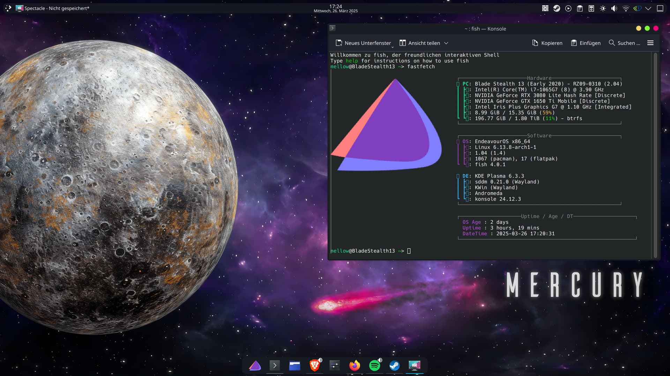Open Spotify from the dock
This screenshot has height=376, width=670.
pyautogui.click(x=374, y=365)
